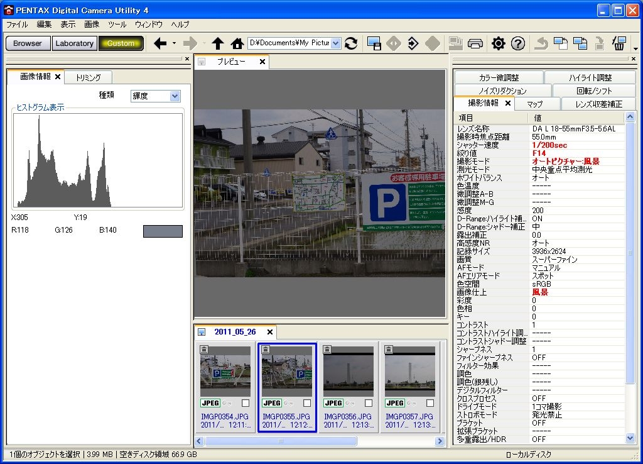
Task: Switch to the トリミング tab
Action: 88,77
